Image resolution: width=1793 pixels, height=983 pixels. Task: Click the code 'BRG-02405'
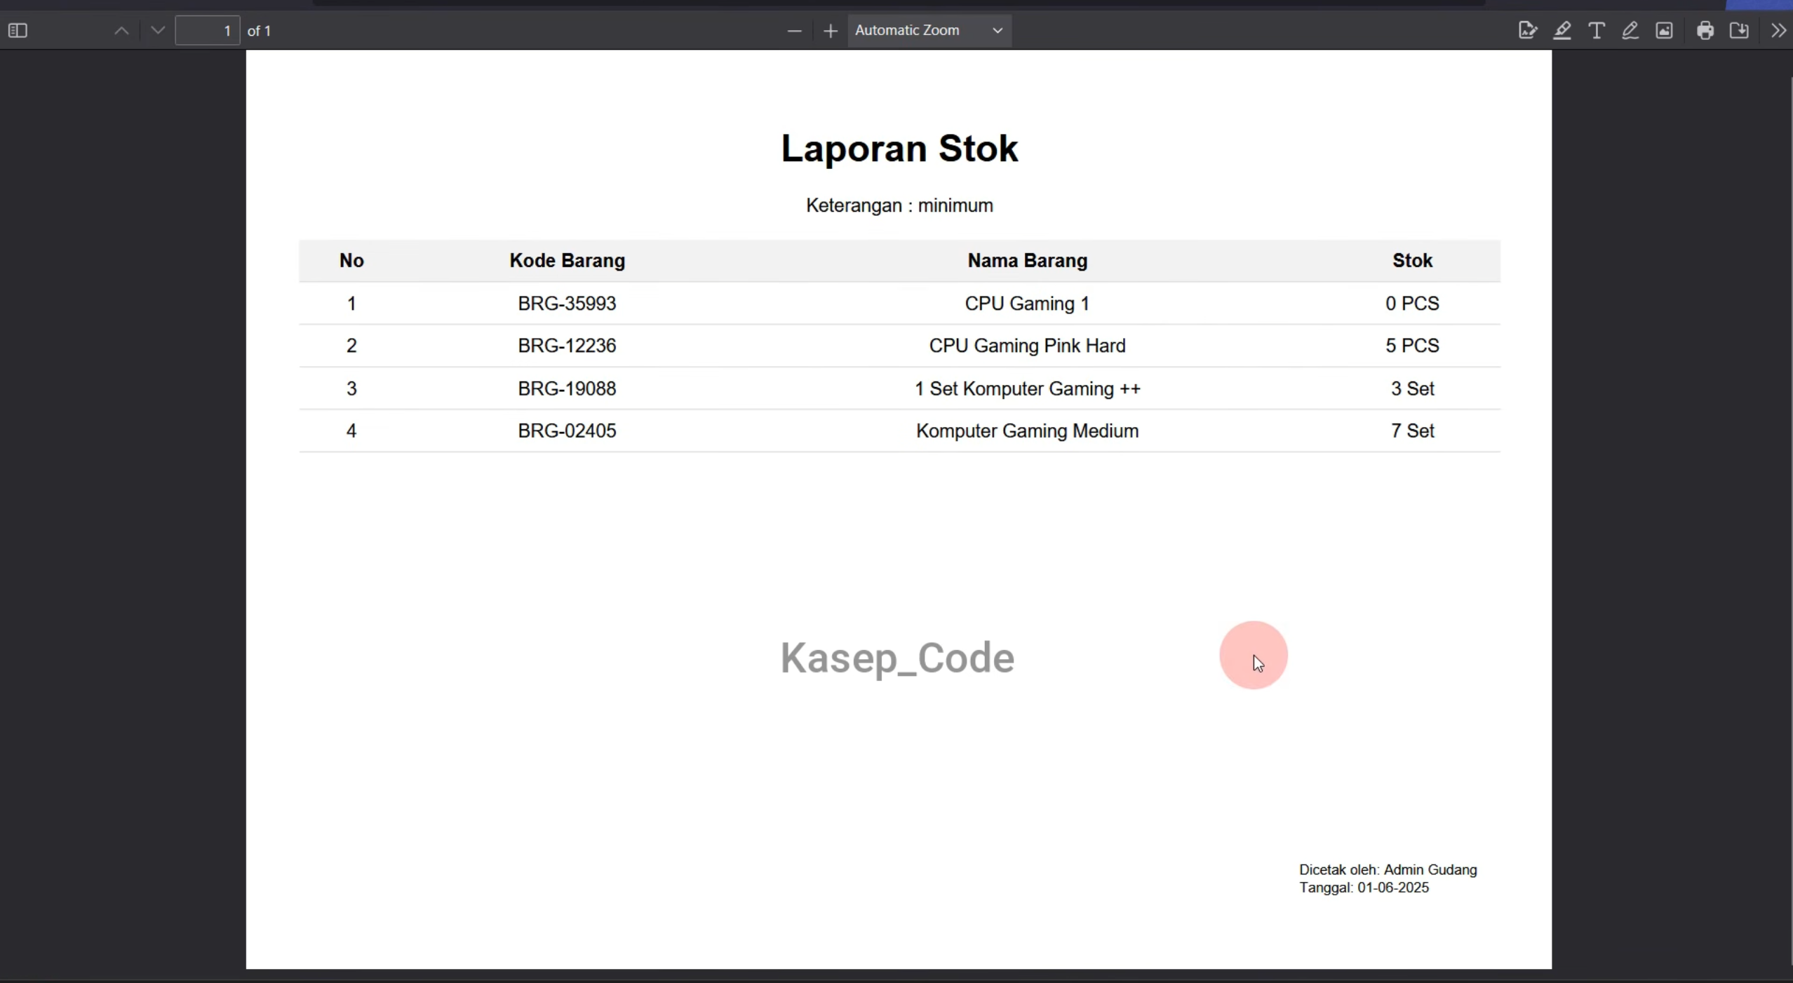(567, 431)
